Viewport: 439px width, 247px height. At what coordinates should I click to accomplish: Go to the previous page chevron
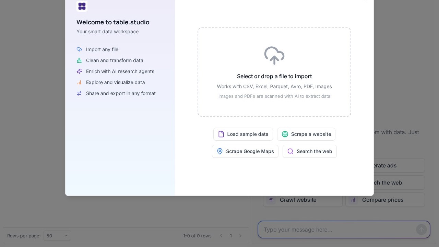point(221,236)
